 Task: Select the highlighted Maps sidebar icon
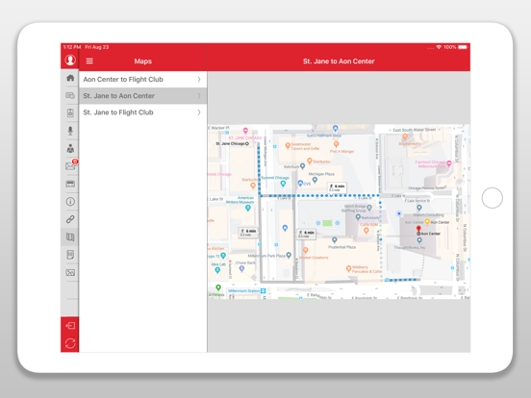coord(70,236)
